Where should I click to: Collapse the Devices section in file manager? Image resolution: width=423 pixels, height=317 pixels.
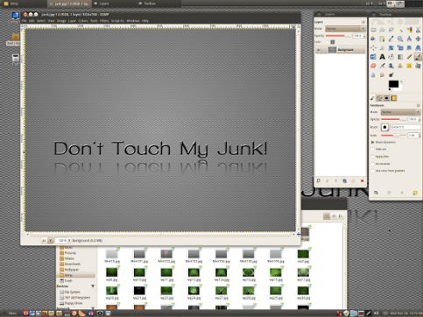[x=93, y=286]
